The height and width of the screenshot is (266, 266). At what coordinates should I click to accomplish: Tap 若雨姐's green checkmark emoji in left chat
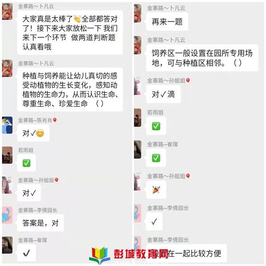pyautogui.click(x=27, y=163)
